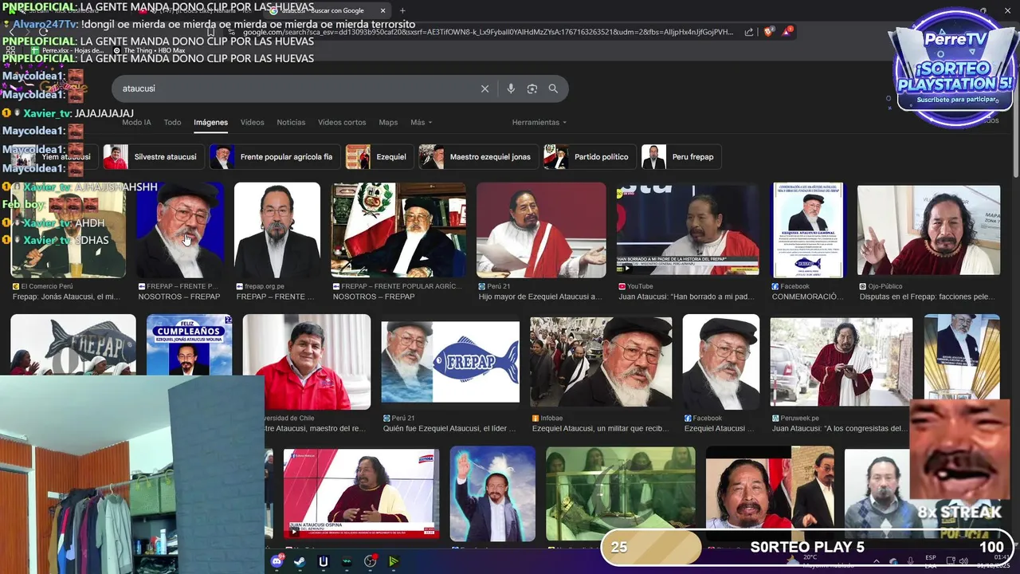Clear the search box with the X icon
Viewport: 1020px width, 574px height.
pyautogui.click(x=484, y=88)
